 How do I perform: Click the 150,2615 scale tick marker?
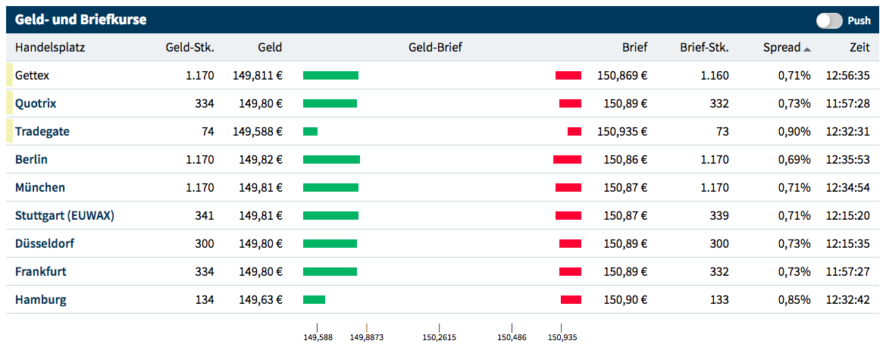click(x=439, y=328)
